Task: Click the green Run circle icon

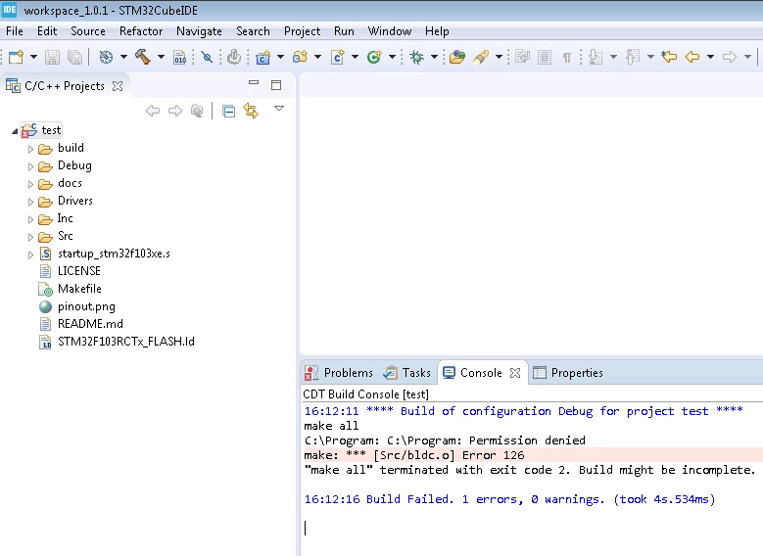Action: [374, 57]
